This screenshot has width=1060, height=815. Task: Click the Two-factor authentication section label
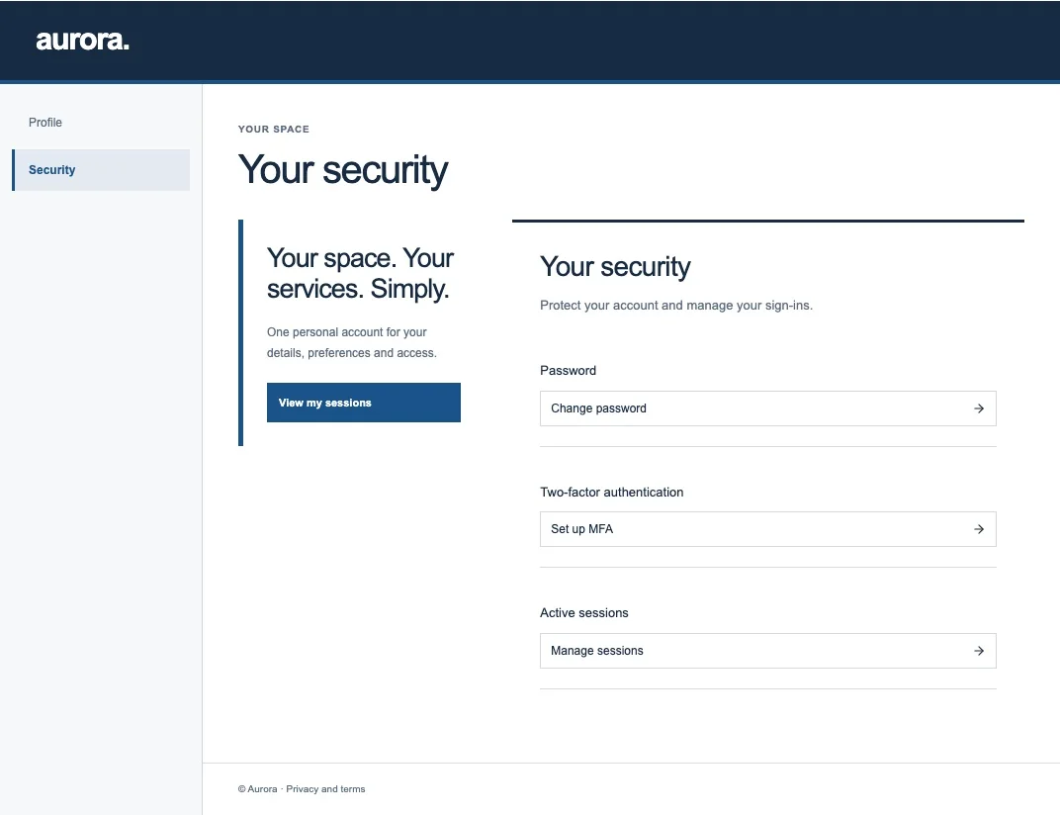[x=612, y=493]
